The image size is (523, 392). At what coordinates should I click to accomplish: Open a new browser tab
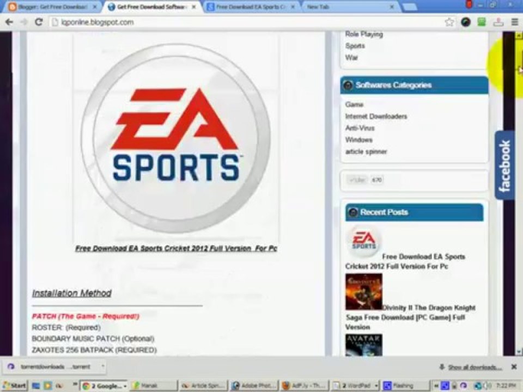click(410, 7)
